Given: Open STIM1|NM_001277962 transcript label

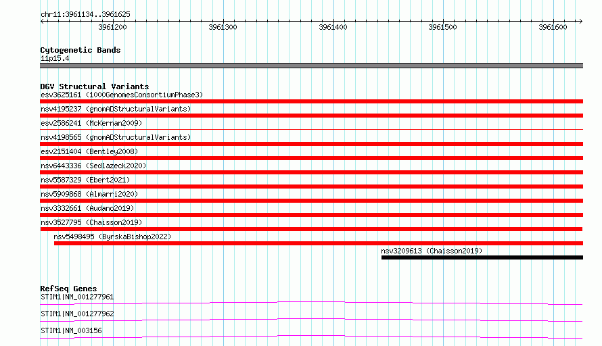Looking at the screenshot, I should (77, 314).
